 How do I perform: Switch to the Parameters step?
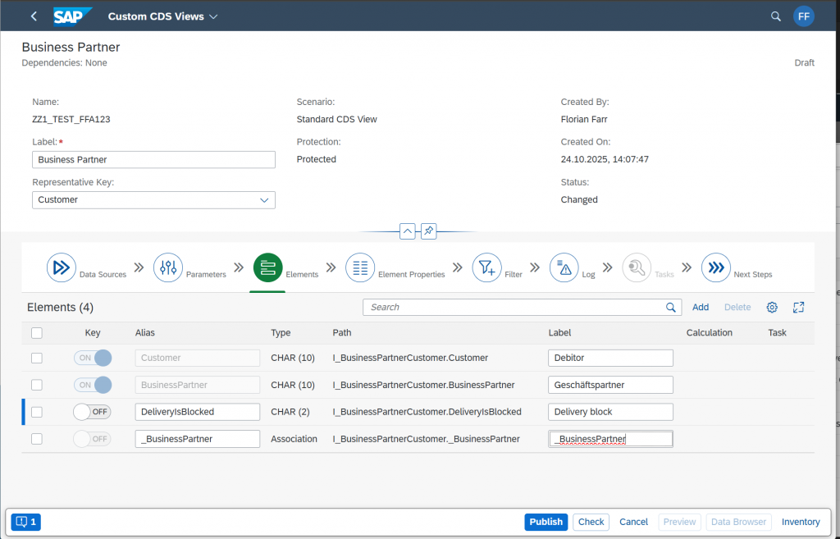[x=168, y=267]
